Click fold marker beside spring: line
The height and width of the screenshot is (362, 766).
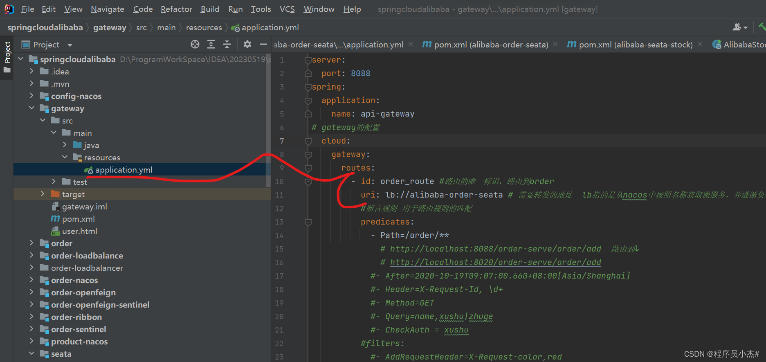[x=308, y=87]
